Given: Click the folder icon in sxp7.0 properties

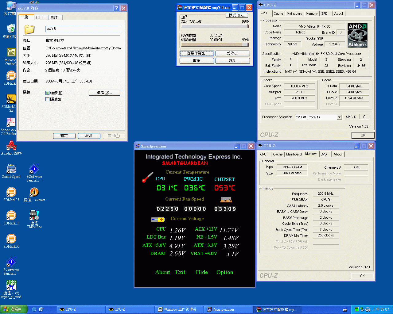Looking at the screenshot, I should (x=29, y=29).
